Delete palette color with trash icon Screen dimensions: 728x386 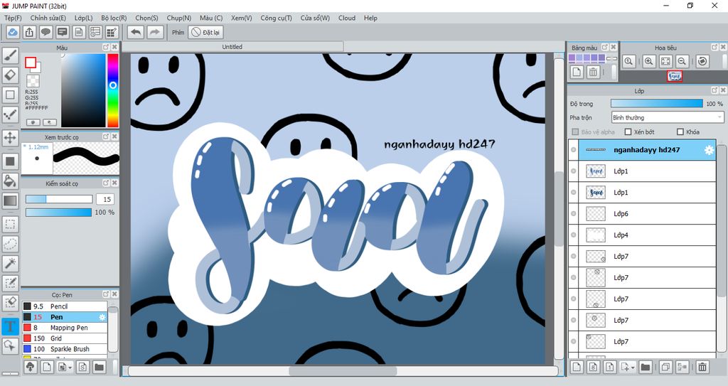click(x=593, y=72)
